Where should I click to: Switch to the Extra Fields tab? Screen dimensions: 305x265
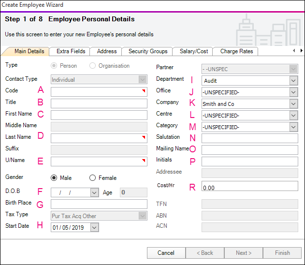point(71,51)
